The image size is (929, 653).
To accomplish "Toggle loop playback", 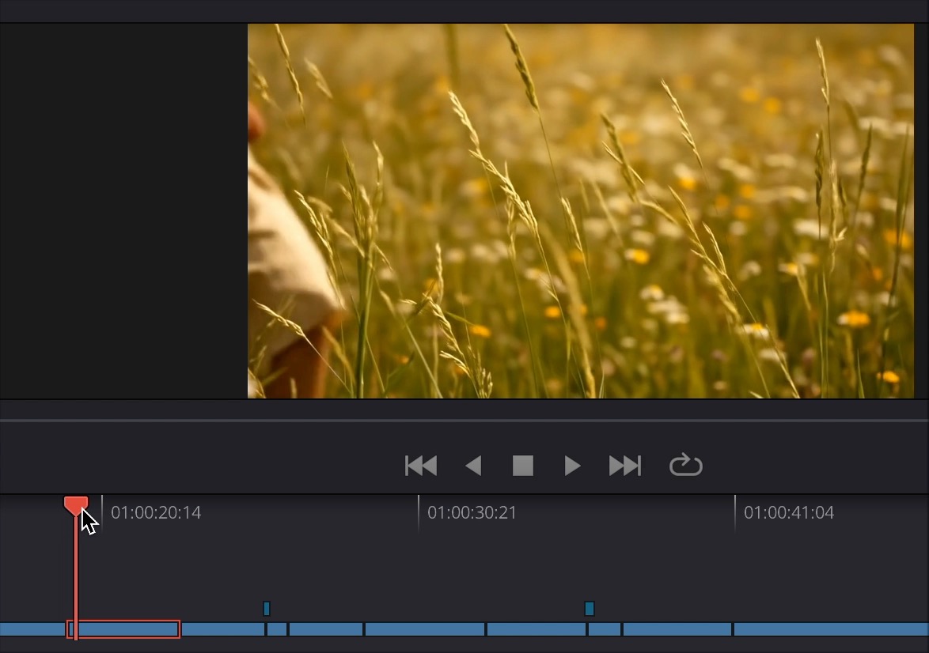I will pyautogui.click(x=685, y=466).
